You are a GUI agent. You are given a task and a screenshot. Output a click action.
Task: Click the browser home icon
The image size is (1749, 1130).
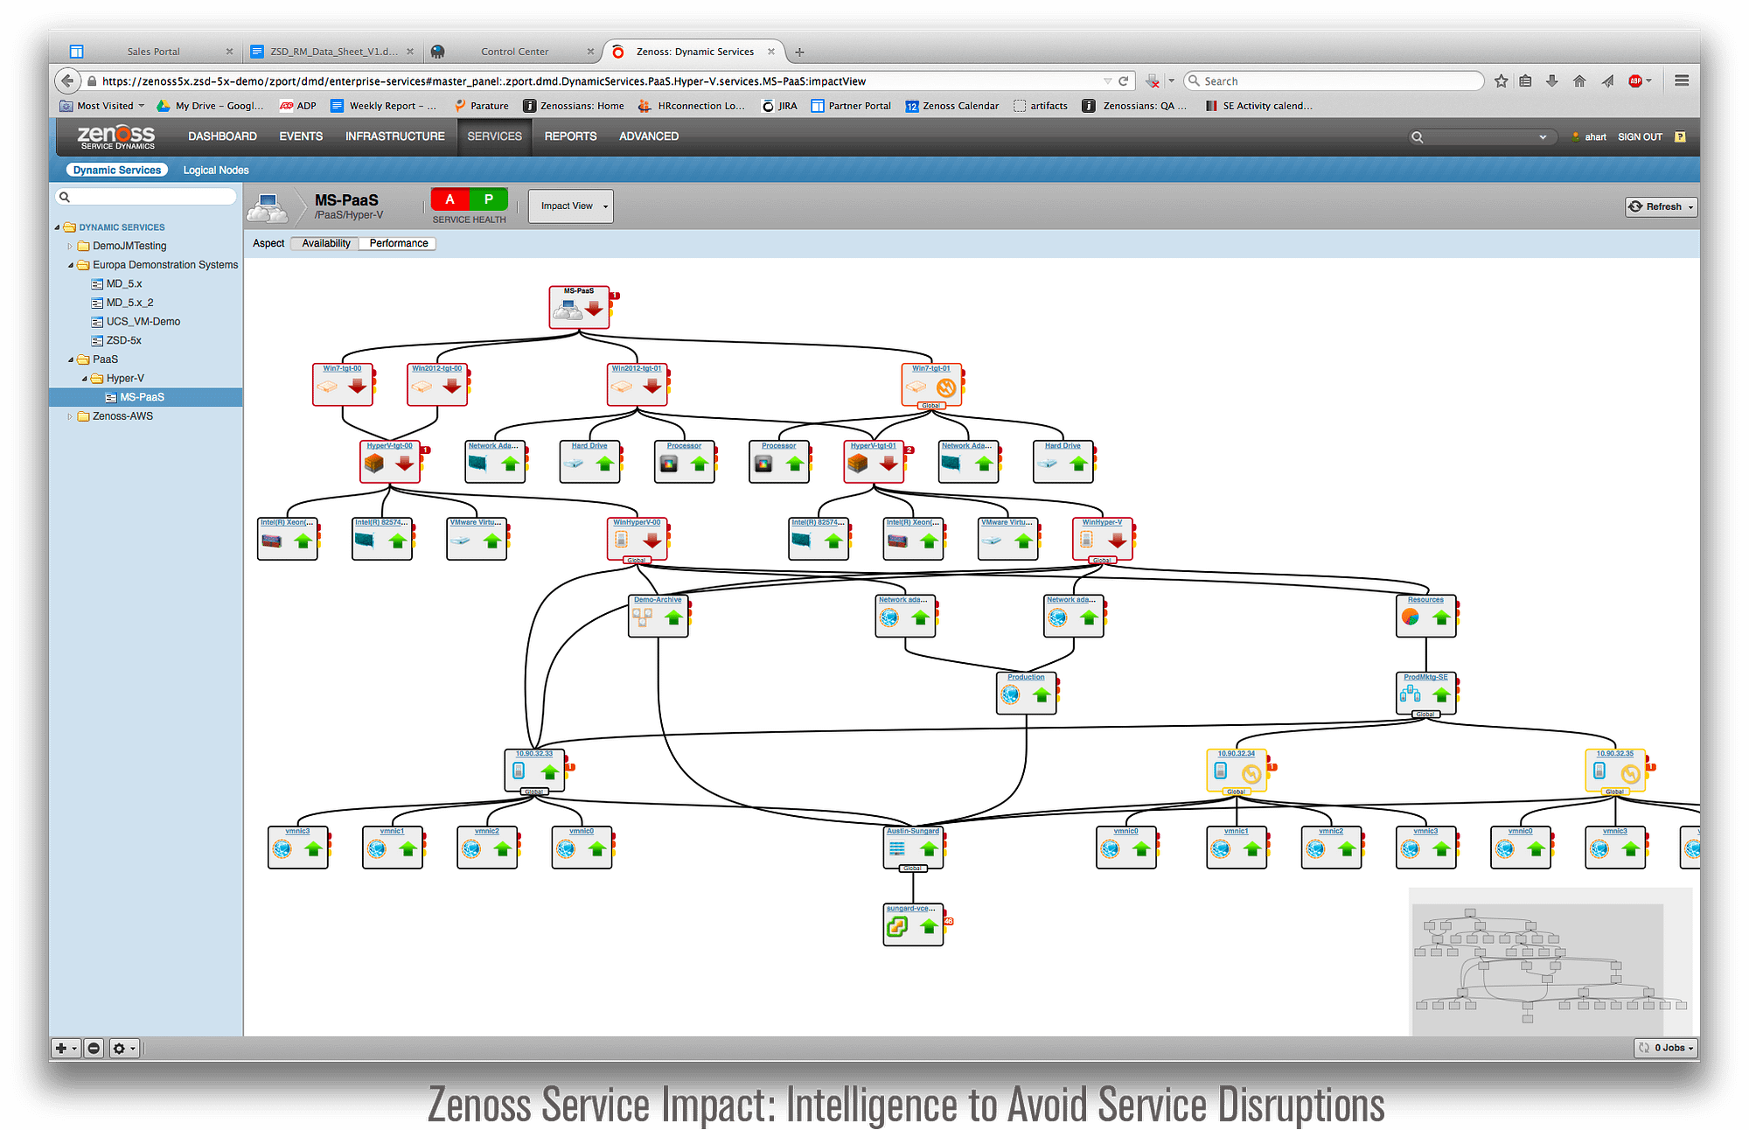point(1579,80)
